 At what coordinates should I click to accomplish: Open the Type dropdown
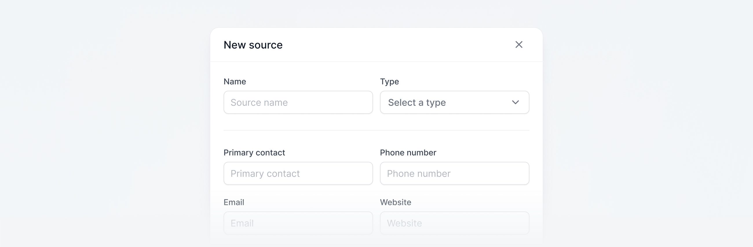[x=454, y=102]
